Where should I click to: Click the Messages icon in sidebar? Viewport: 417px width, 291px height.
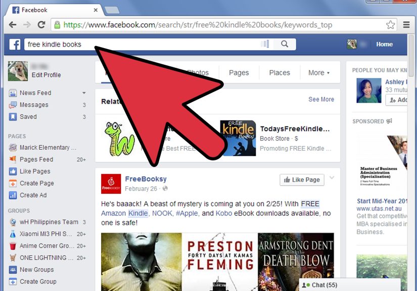[x=13, y=105]
